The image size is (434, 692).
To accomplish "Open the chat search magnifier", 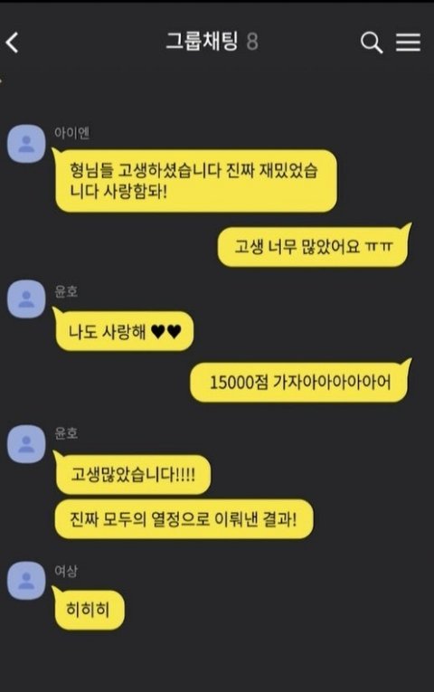I will pos(372,43).
